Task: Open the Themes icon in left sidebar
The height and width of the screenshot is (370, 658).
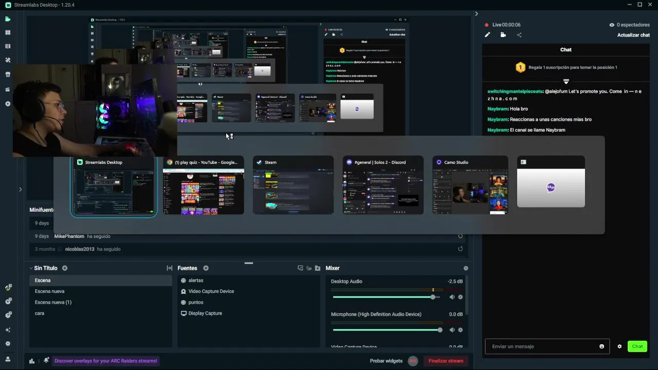Action: click(x=8, y=60)
